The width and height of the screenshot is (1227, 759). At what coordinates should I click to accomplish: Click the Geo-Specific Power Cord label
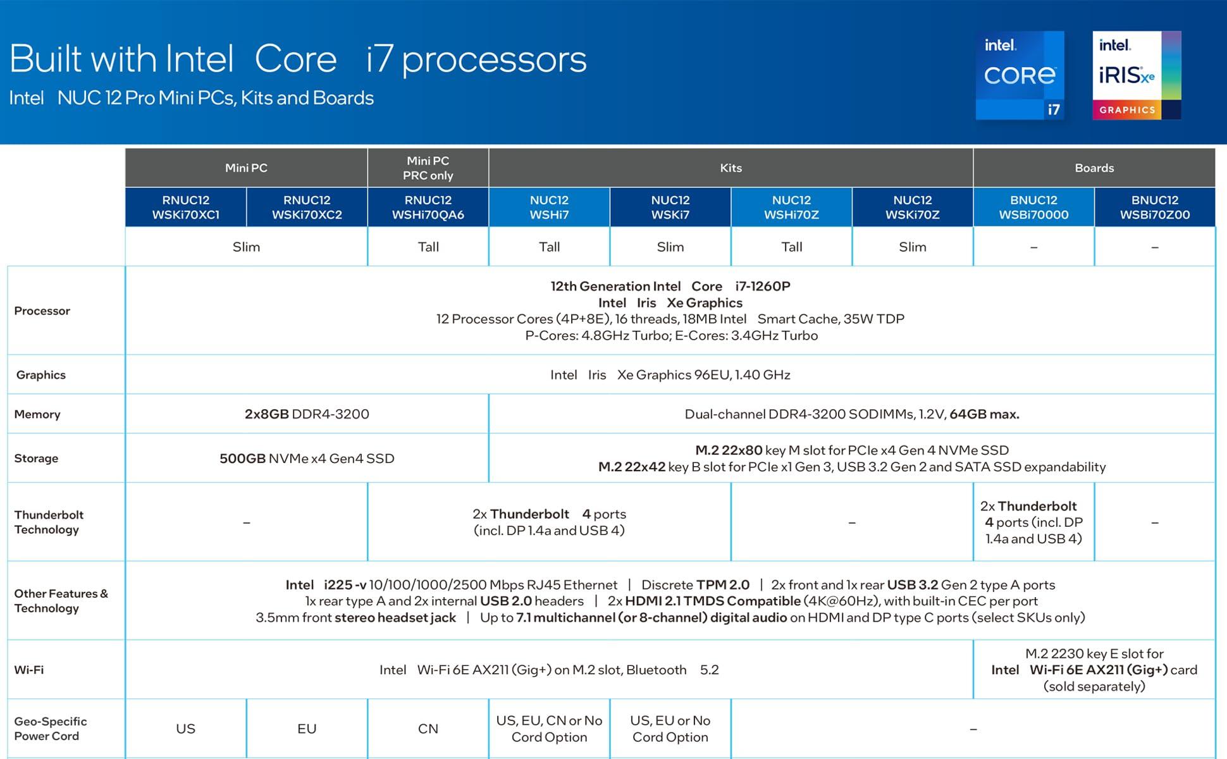click(x=51, y=729)
